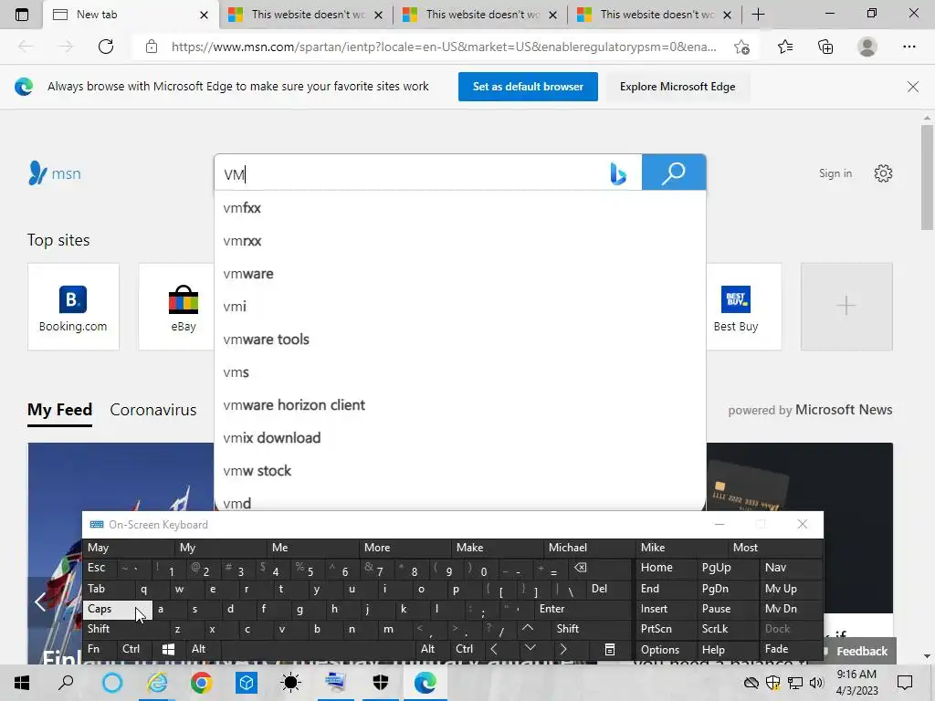This screenshot has height=701, width=935.
Task: Toggle Nav key on On-Screen Keyboard
Action: coord(790,568)
